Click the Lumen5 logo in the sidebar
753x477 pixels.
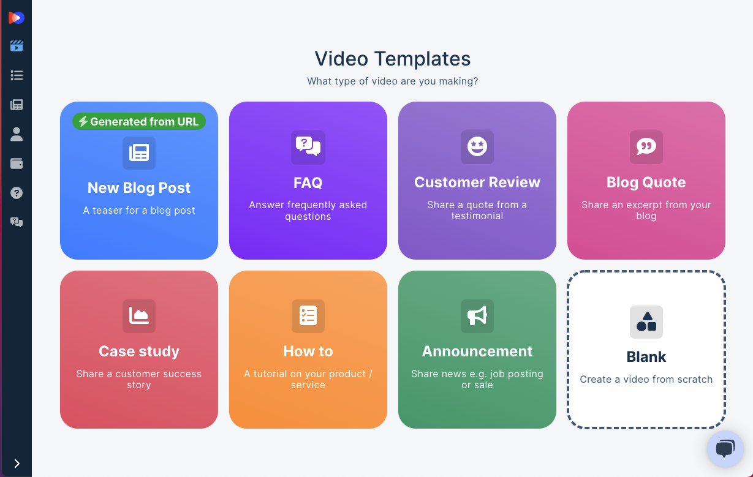(x=15, y=17)
